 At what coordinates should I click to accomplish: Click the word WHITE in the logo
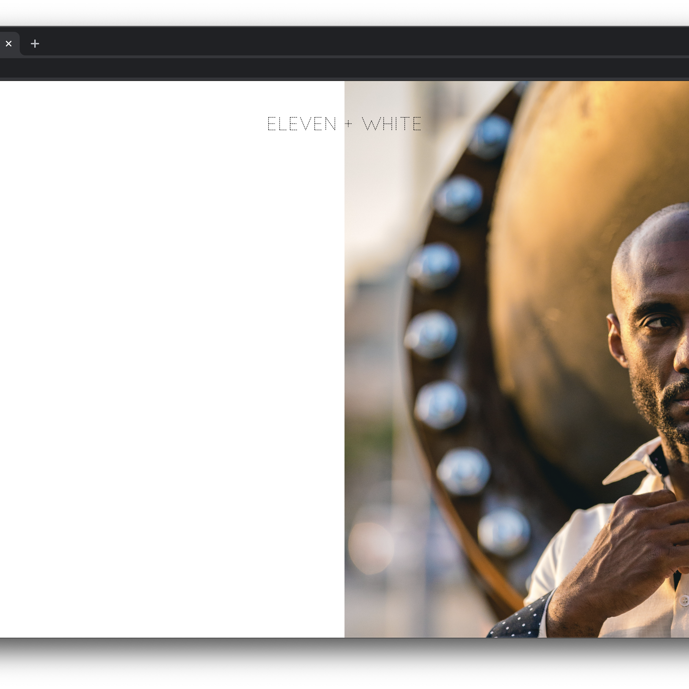point(392,124)
